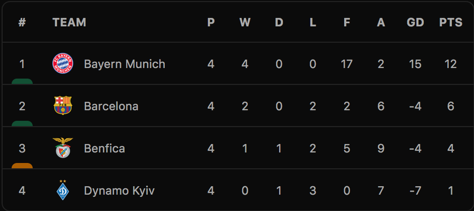Click the # rank column header
474x211 pixels.
pyautogui.click(x=22, y=22)
